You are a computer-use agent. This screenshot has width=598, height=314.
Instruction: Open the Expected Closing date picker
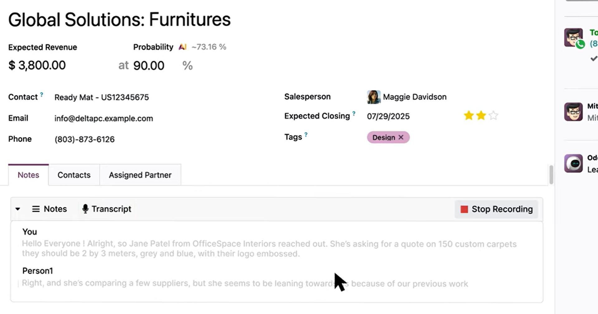tap(388, 117)
